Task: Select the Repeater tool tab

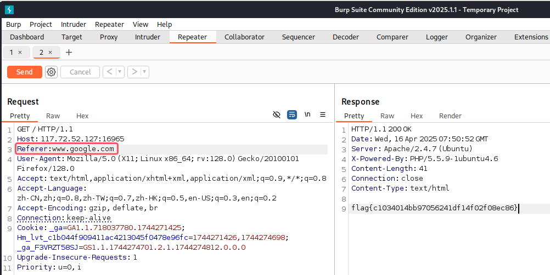Action: (x=192, y=37)
